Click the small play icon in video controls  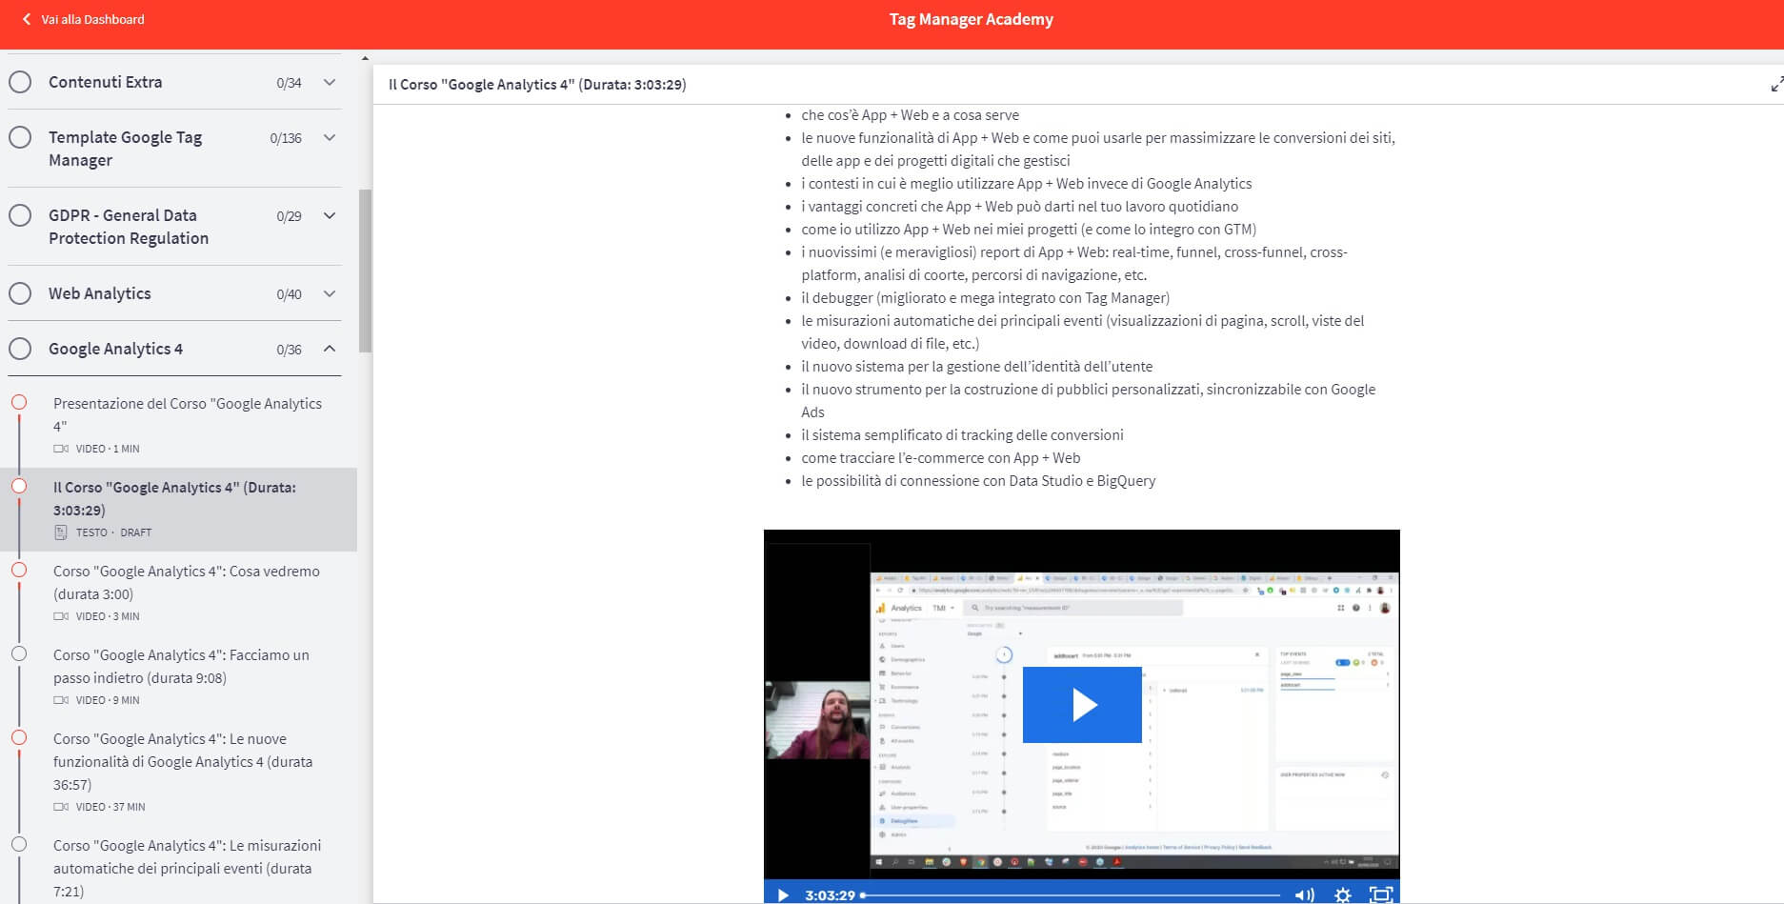[x=783, y=894]
